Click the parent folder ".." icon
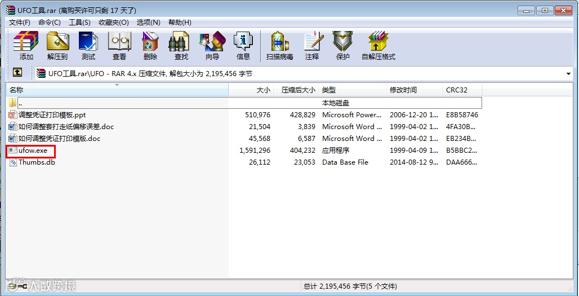579x296 pixels. click(13, 103)
